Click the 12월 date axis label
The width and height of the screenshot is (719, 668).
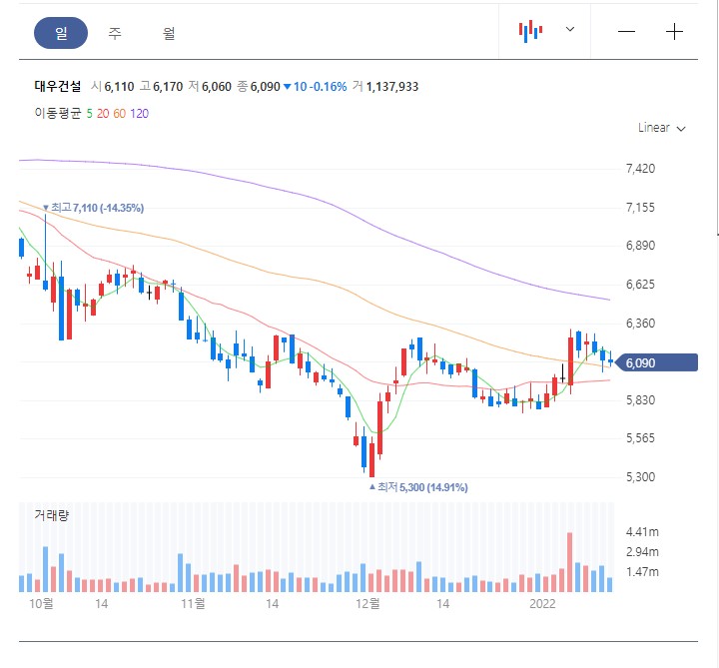(367, 603)
